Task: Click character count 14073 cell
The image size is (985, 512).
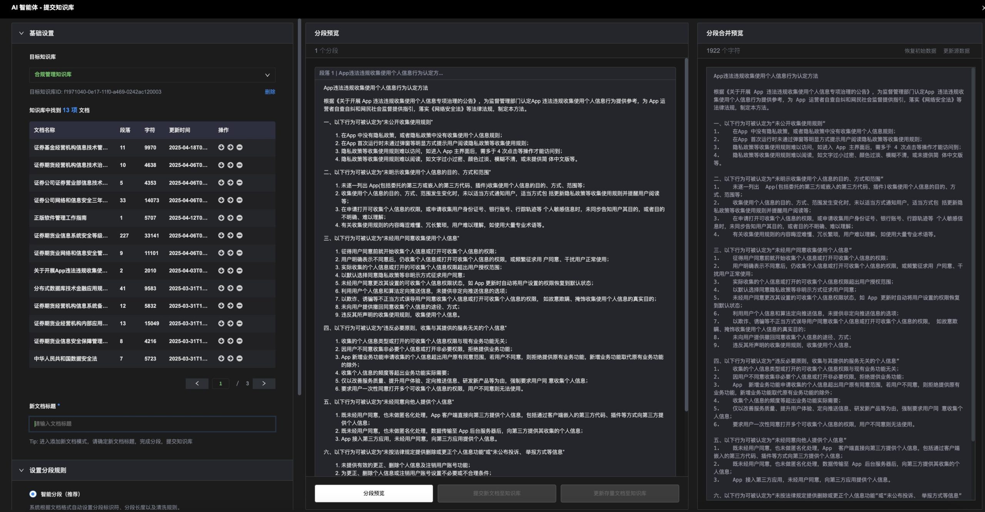Action: click(x=152, y=200)
